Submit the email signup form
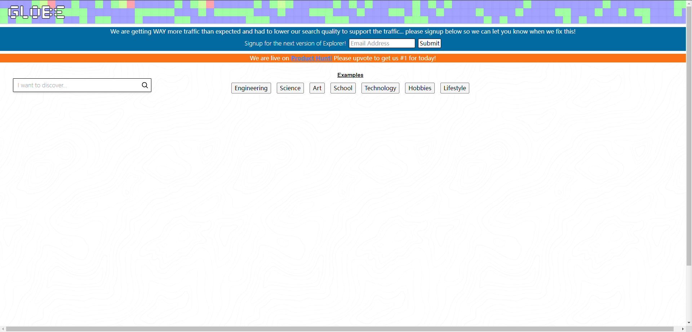Screen dimensions: 692x332 pyautogui.click(x=430, y=43)
